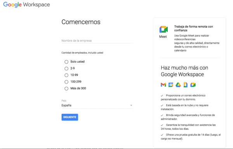
Task: Click "Proporciona un correo electrónico personalizado" item
Action: pyautogui.click(x=183, y=97)
